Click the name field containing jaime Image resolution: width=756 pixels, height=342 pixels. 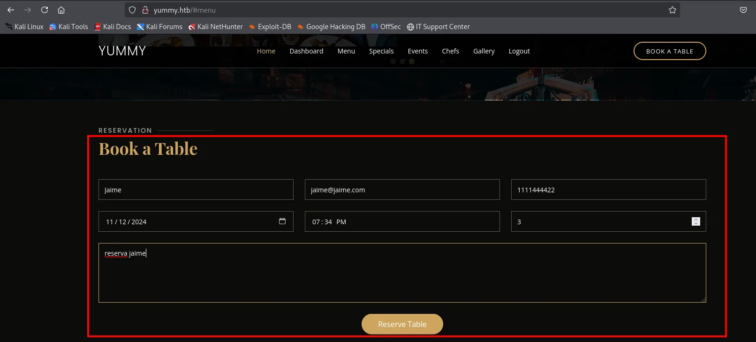pos(196,190)
